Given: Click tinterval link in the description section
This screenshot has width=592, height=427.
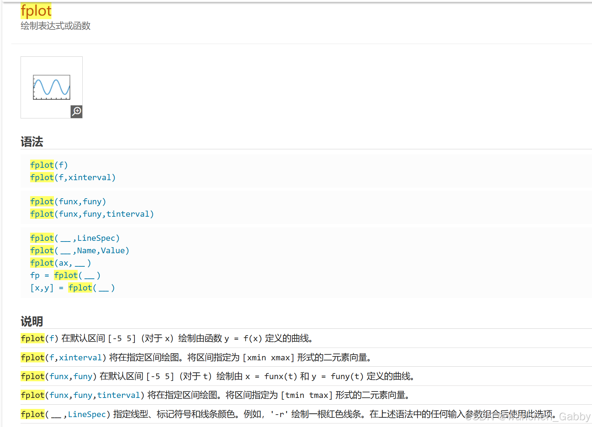Looking at the screenshot, I should pos(119,395).
